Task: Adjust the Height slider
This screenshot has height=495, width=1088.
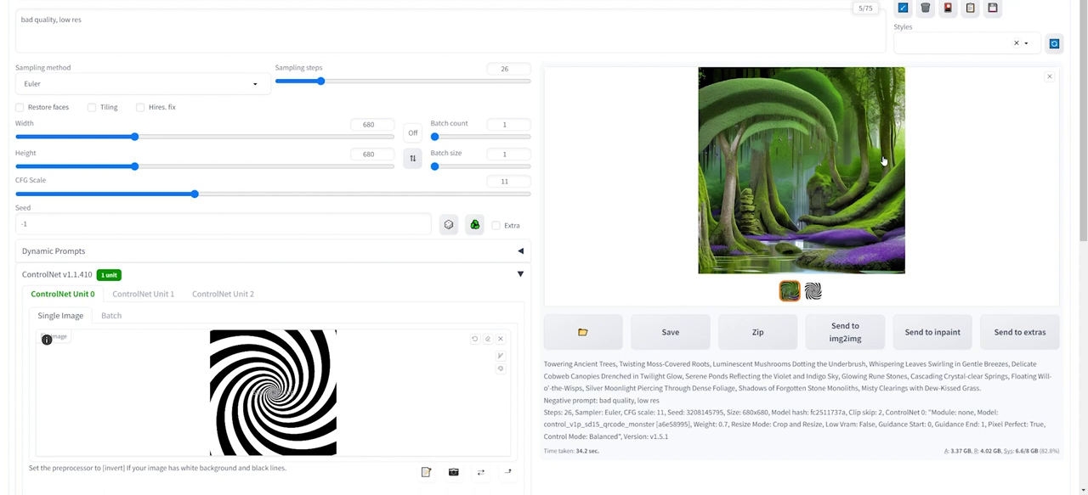Action: coord(205,166)
